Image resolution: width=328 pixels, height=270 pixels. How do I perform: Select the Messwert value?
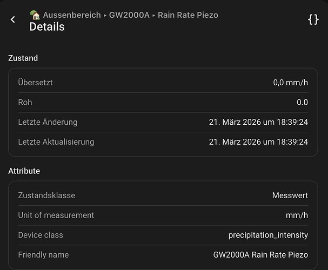290,195
